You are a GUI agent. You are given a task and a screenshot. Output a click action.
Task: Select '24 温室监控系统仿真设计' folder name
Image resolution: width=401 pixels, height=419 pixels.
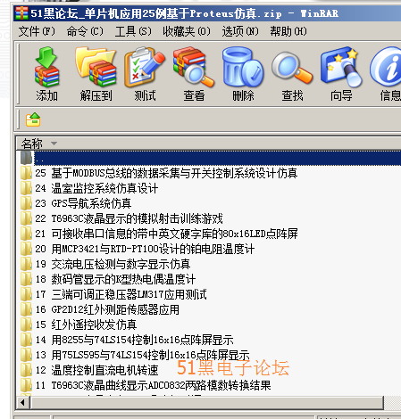pos(96,188)
